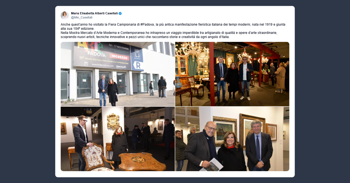Visit the @Min_Casellati handle

(x=82, y=17)
